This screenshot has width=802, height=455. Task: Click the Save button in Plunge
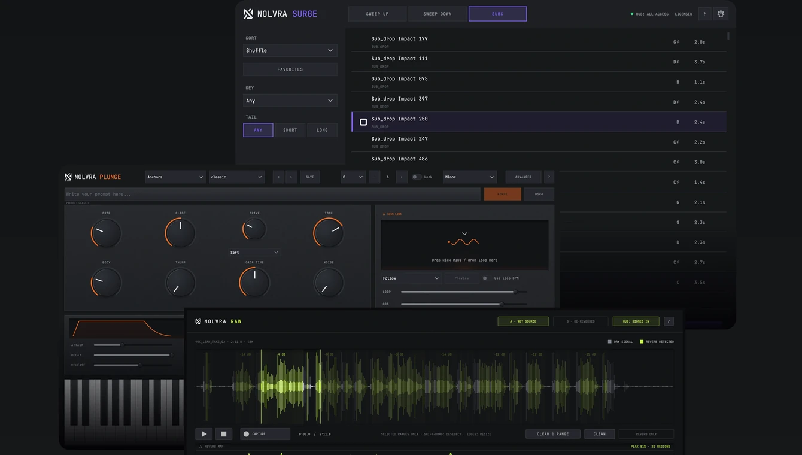[310, 177]
